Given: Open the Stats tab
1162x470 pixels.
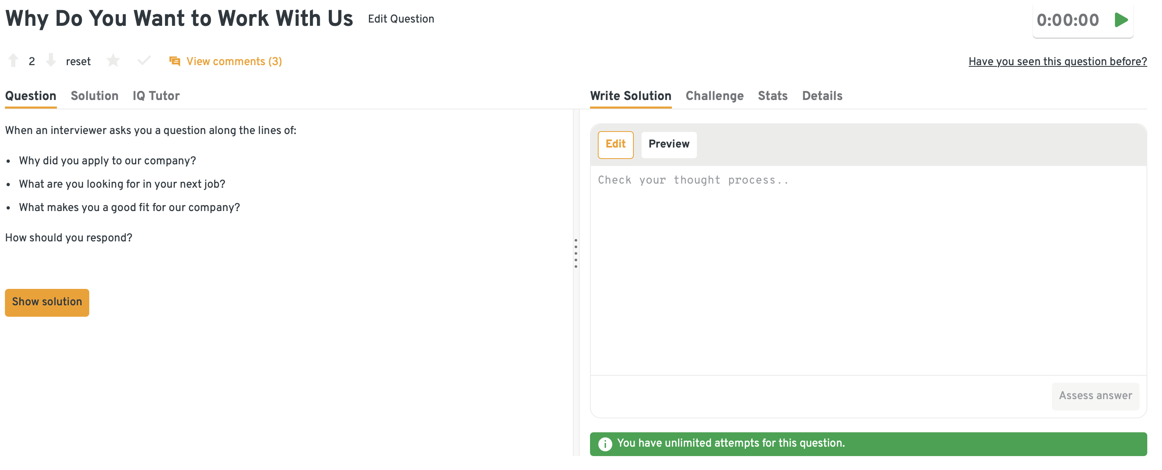Looking at the screenshot, I should (x=772, y=96).
